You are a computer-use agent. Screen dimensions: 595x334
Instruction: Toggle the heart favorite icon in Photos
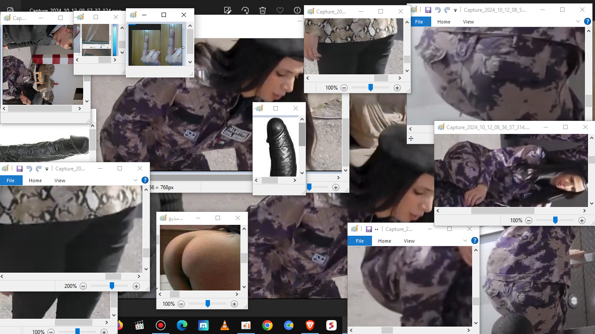[280, 10]
